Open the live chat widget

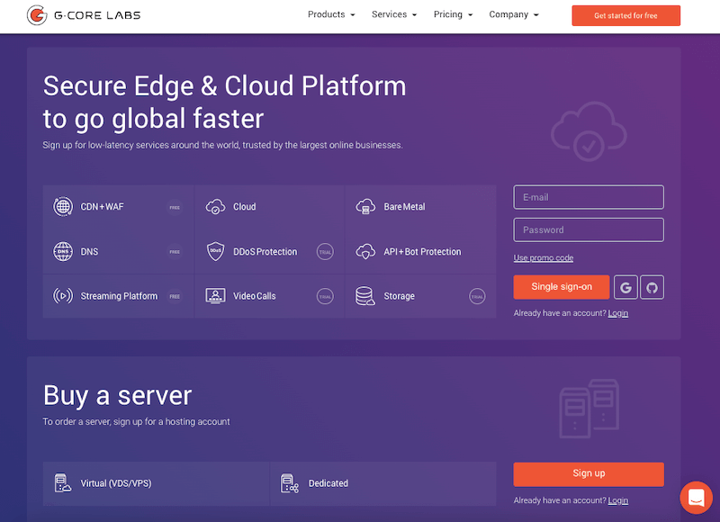point(696,497)
